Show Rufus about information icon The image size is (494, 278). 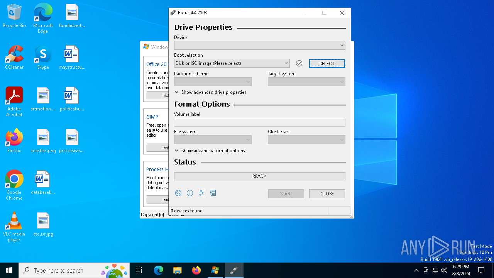190,193
